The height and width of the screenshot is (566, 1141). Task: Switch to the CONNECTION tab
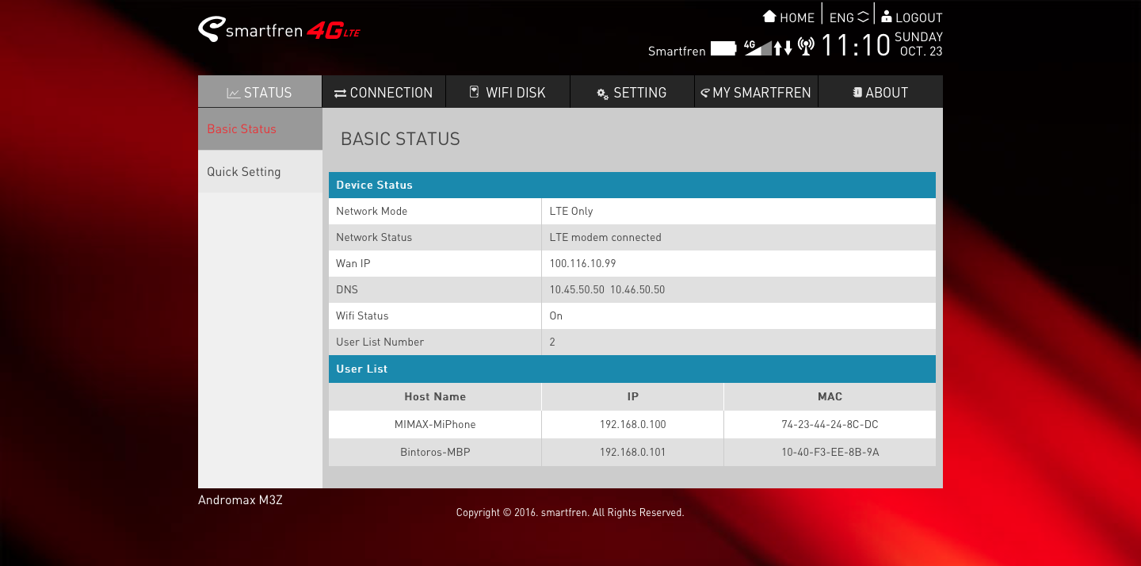[384, 92]
